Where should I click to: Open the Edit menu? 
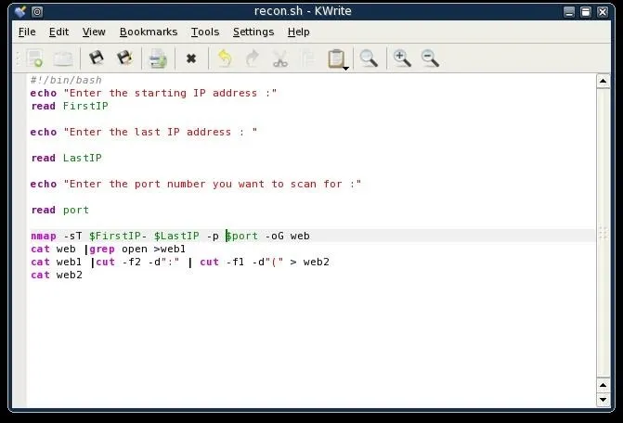pyautogui.click(x=58, y=32)
